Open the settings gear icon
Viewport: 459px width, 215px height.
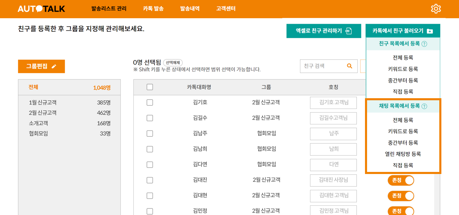(436, 9)
